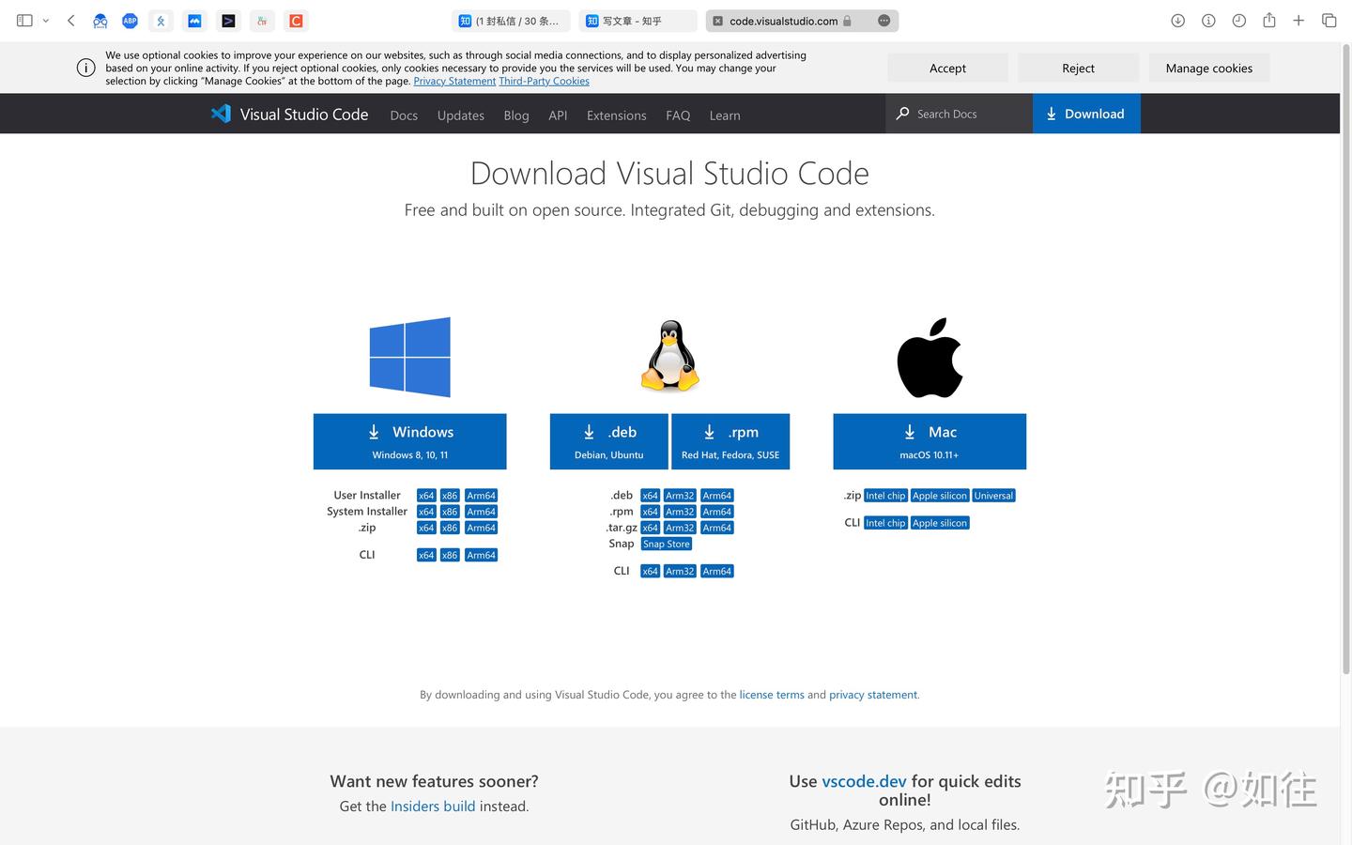Viewport: 1352px width, 845px height.
Task: Open the sidebar chevron dropdown
Action: point(46,20)
